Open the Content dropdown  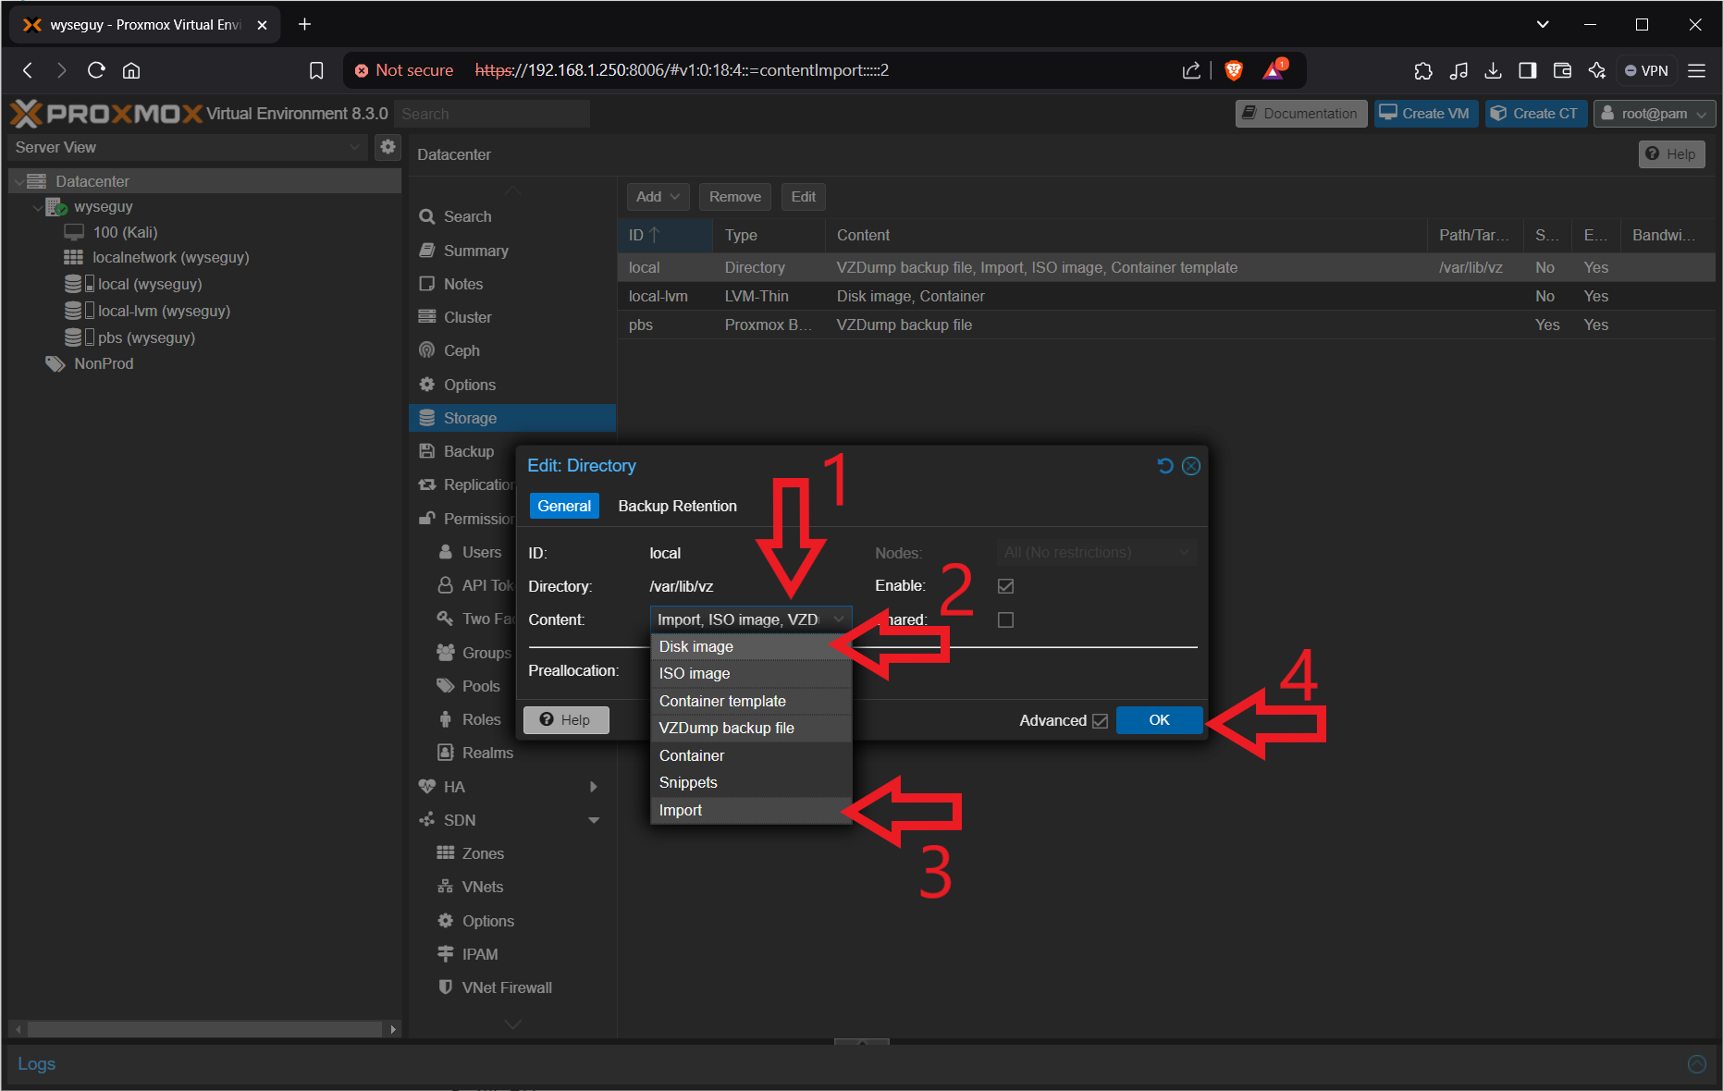pyautogui.click(x=838, y=619)
